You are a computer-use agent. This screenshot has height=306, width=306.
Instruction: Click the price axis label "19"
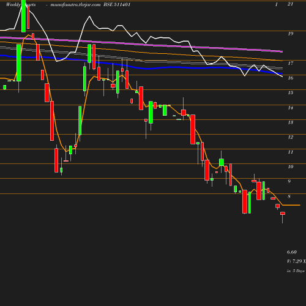[291, 34]
